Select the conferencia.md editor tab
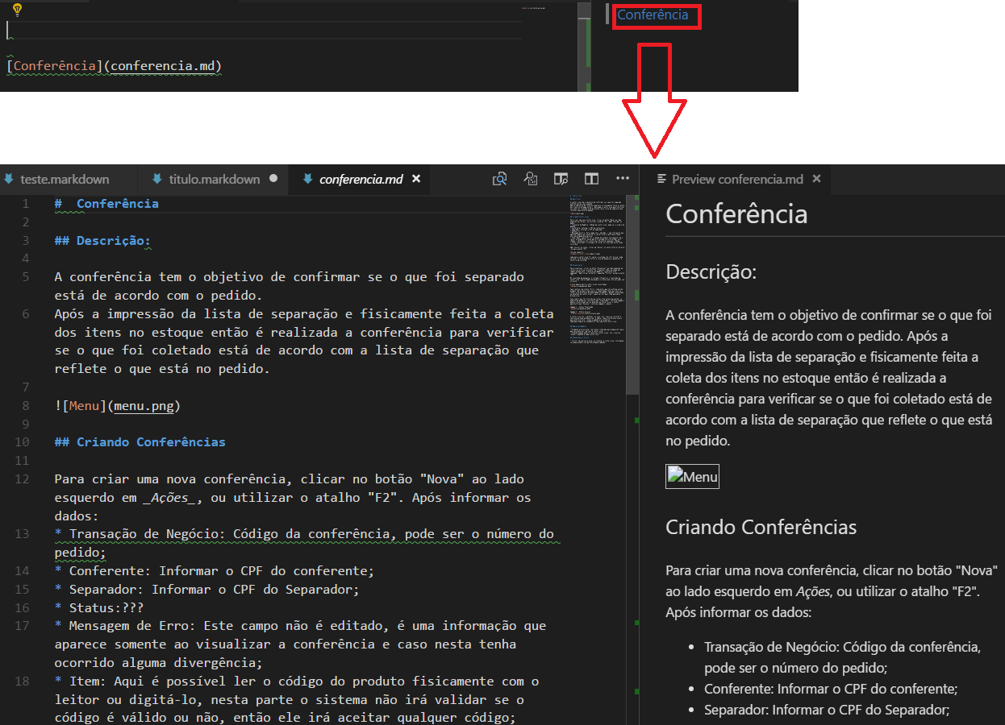 (x=361, y=179)
